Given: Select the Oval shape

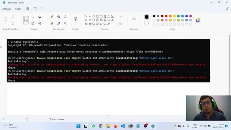Looking at the screenshot, I should click(93, 16).
